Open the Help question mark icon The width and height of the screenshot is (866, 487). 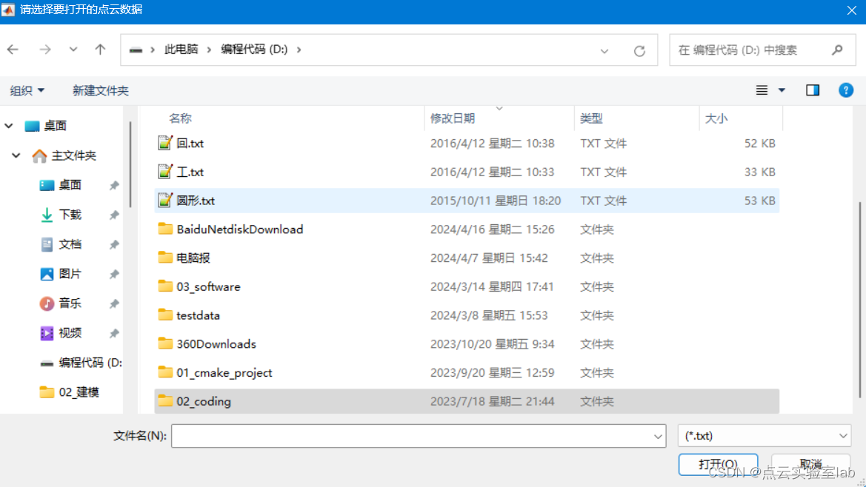(846, 90)
